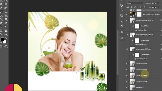This screenshot has height=91, width=162.
Task: Swap foreground and background colors
Action: pos(6,38)
